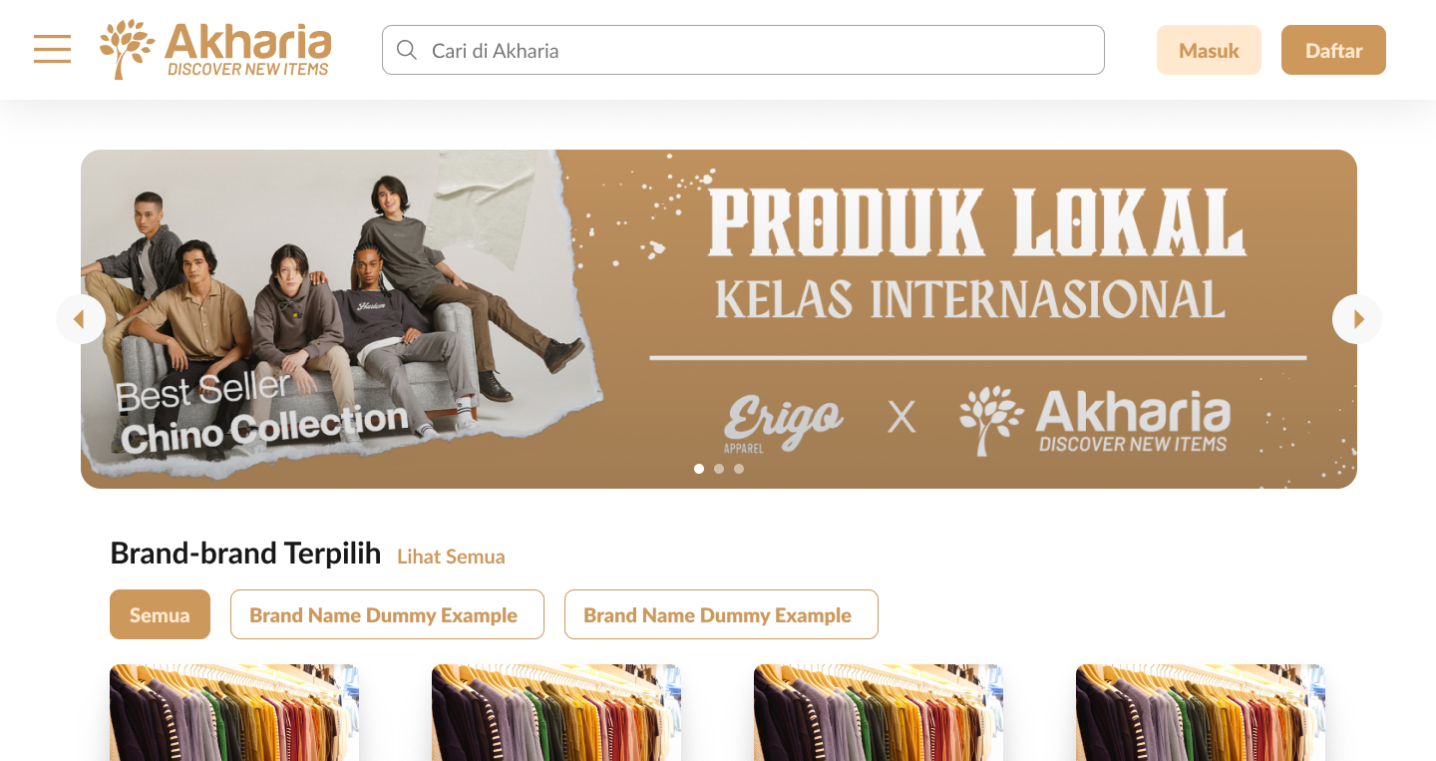Click the Masuk button
The height and width of the screenshot is (761, 1436).
point(1209,50)
